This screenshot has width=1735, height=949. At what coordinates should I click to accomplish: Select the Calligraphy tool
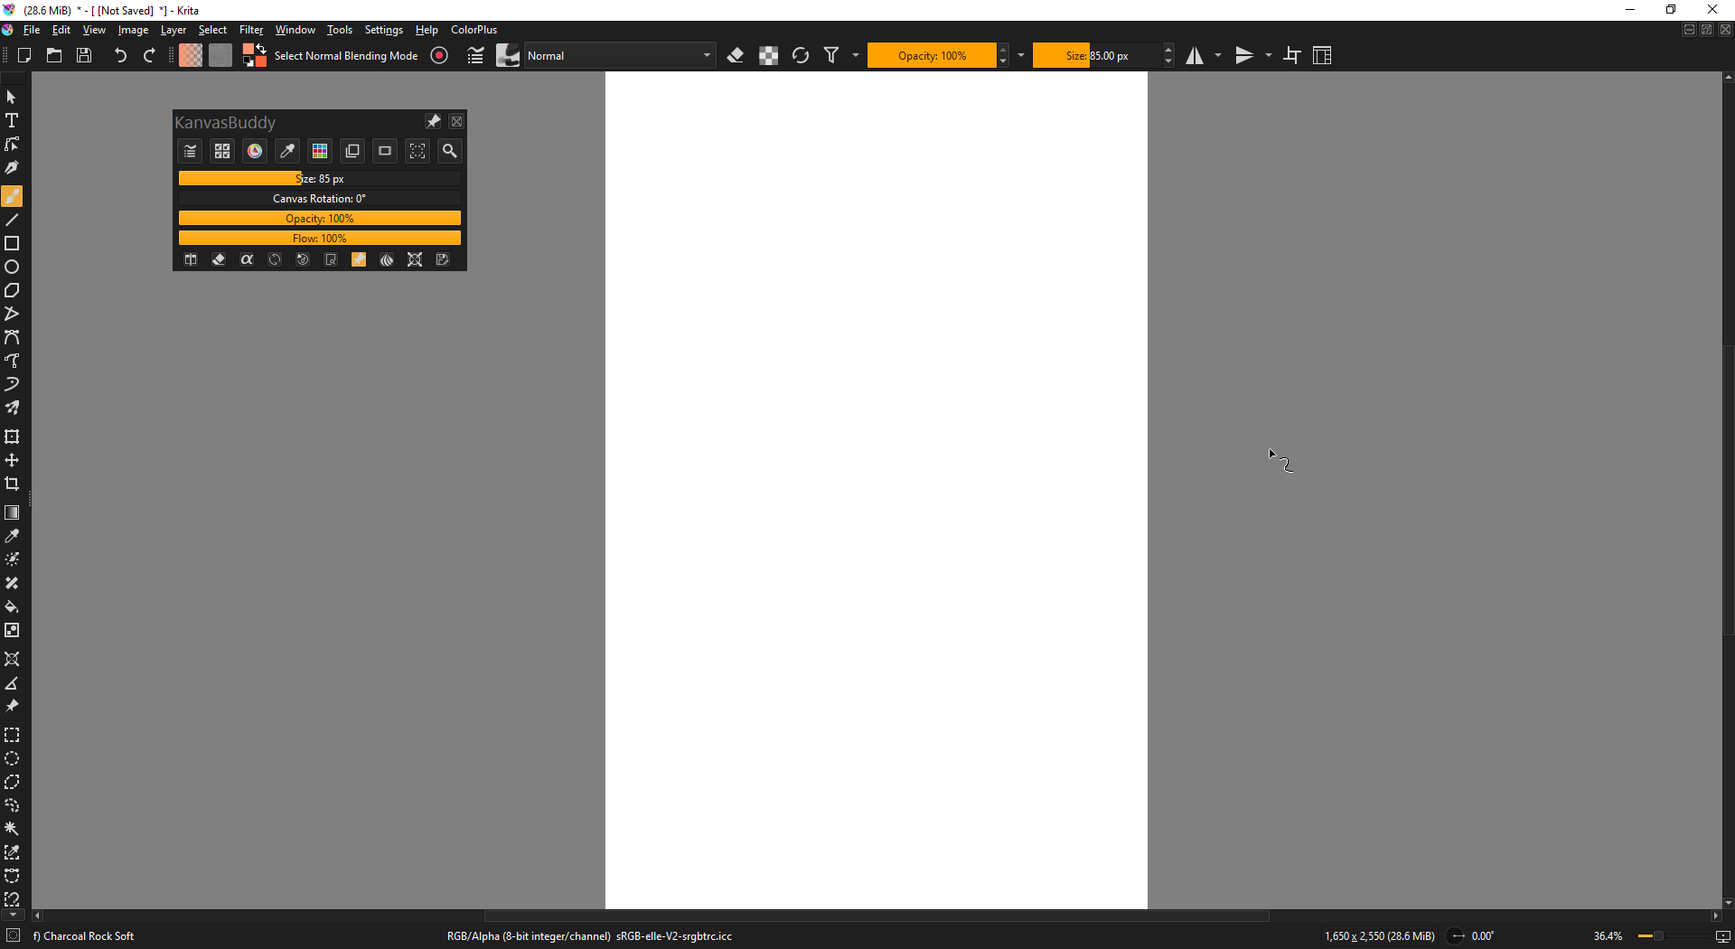click(12, 168)
